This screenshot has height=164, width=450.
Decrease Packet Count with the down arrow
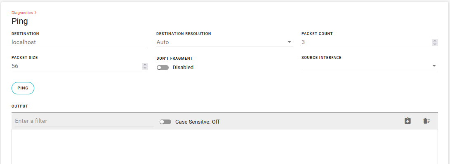tap(435, 44)
